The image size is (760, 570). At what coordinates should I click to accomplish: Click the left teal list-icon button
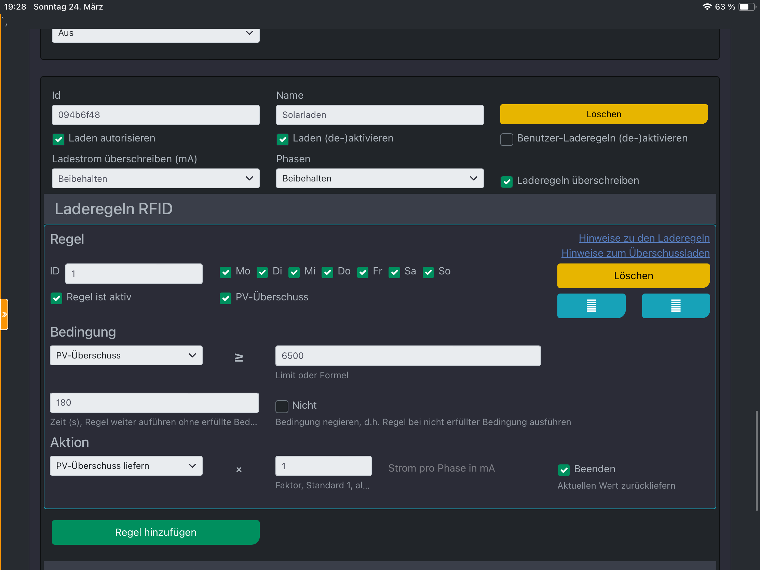tap(591, 306)
